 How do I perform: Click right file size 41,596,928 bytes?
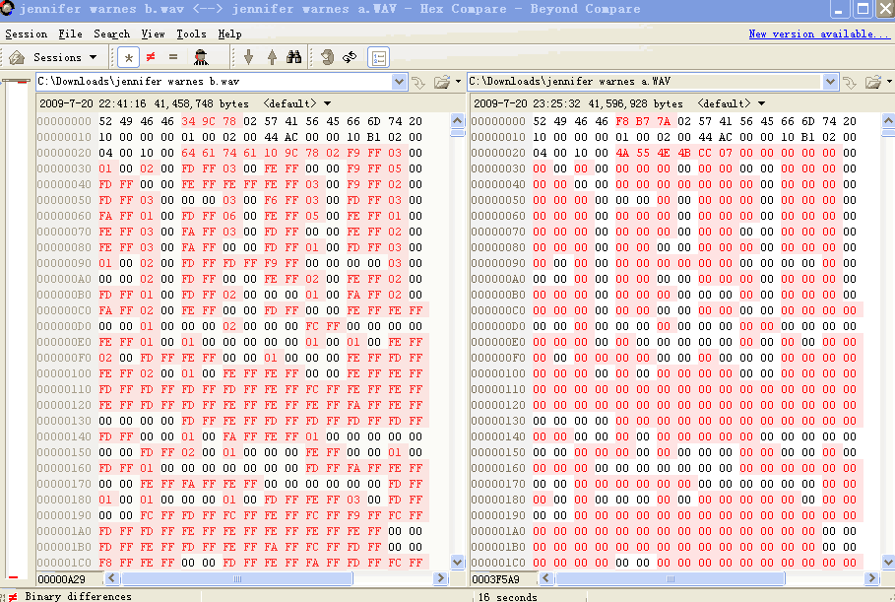(635, 104)
